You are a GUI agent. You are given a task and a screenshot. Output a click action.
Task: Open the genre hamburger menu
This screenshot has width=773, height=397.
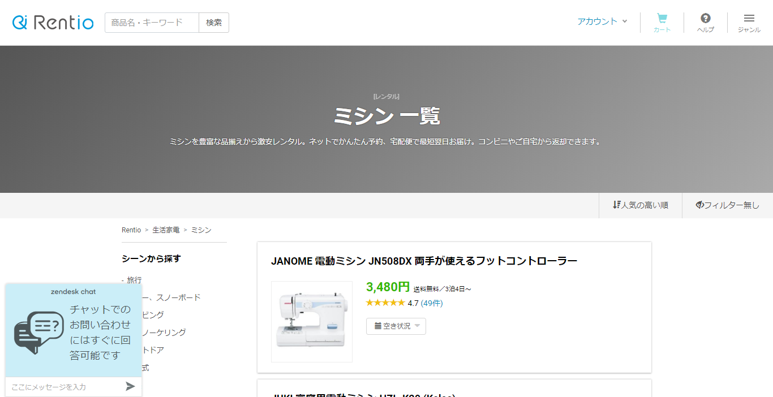(x=749, y=23)
